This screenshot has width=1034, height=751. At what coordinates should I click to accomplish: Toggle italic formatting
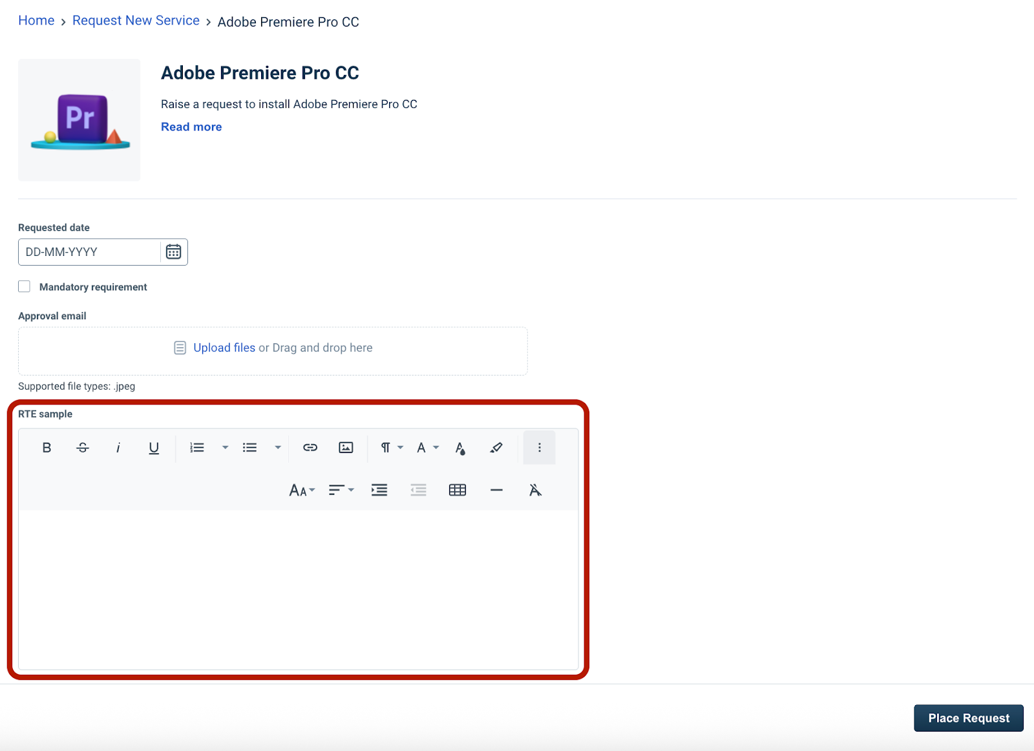118,447
